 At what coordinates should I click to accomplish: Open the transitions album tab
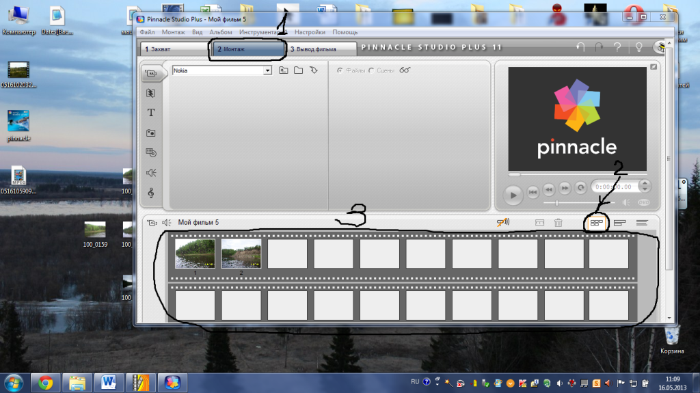point(151,93)
